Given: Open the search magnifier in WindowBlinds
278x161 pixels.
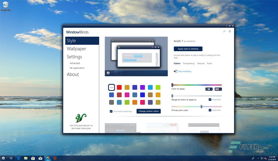Looking at the screenshot, I should pos(224,31).
